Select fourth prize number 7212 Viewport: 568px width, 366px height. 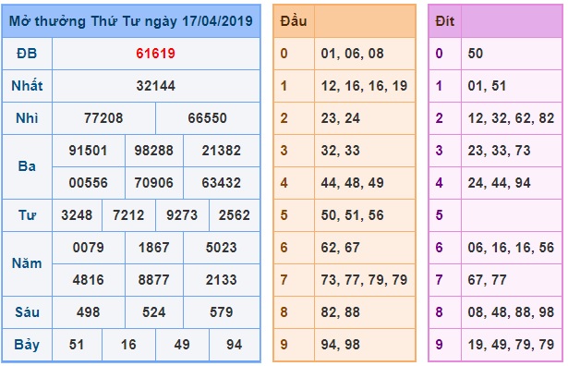[128, 215]
